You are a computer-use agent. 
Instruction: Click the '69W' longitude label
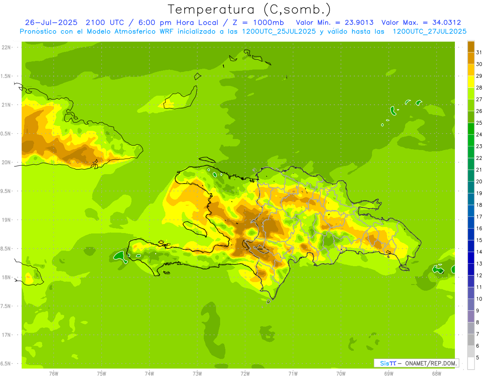coord(389,373)
